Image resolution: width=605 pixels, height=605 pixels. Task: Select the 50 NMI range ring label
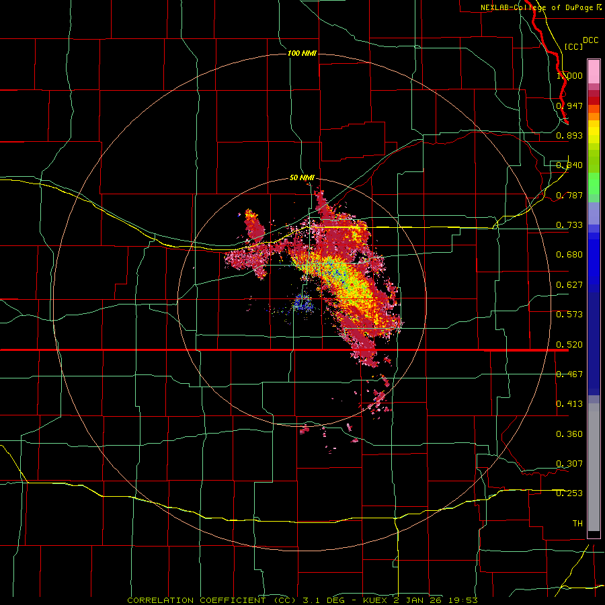302,177
